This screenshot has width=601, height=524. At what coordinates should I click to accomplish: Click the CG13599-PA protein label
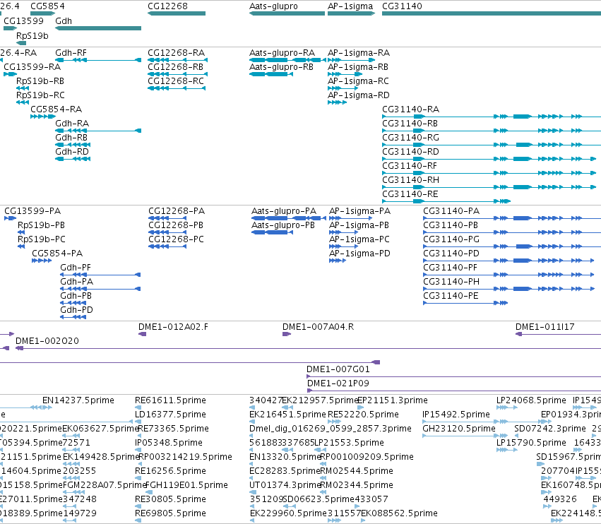[32, 211]
